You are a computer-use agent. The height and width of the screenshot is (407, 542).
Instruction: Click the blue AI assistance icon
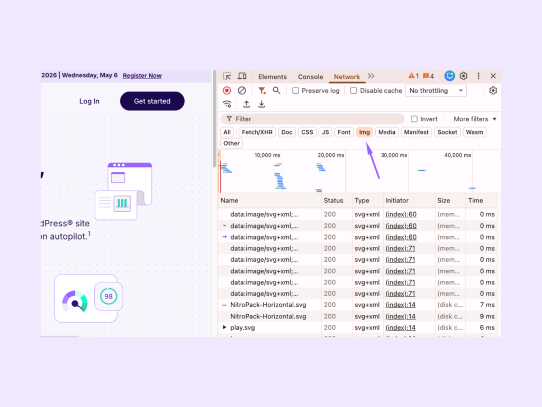449,76
